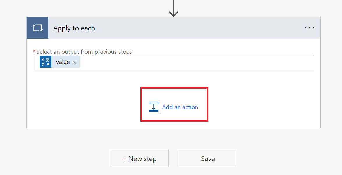The height and width of the screenshot is (175, 342).
Task: Click the Add an action link text
Action: [180, 107]
